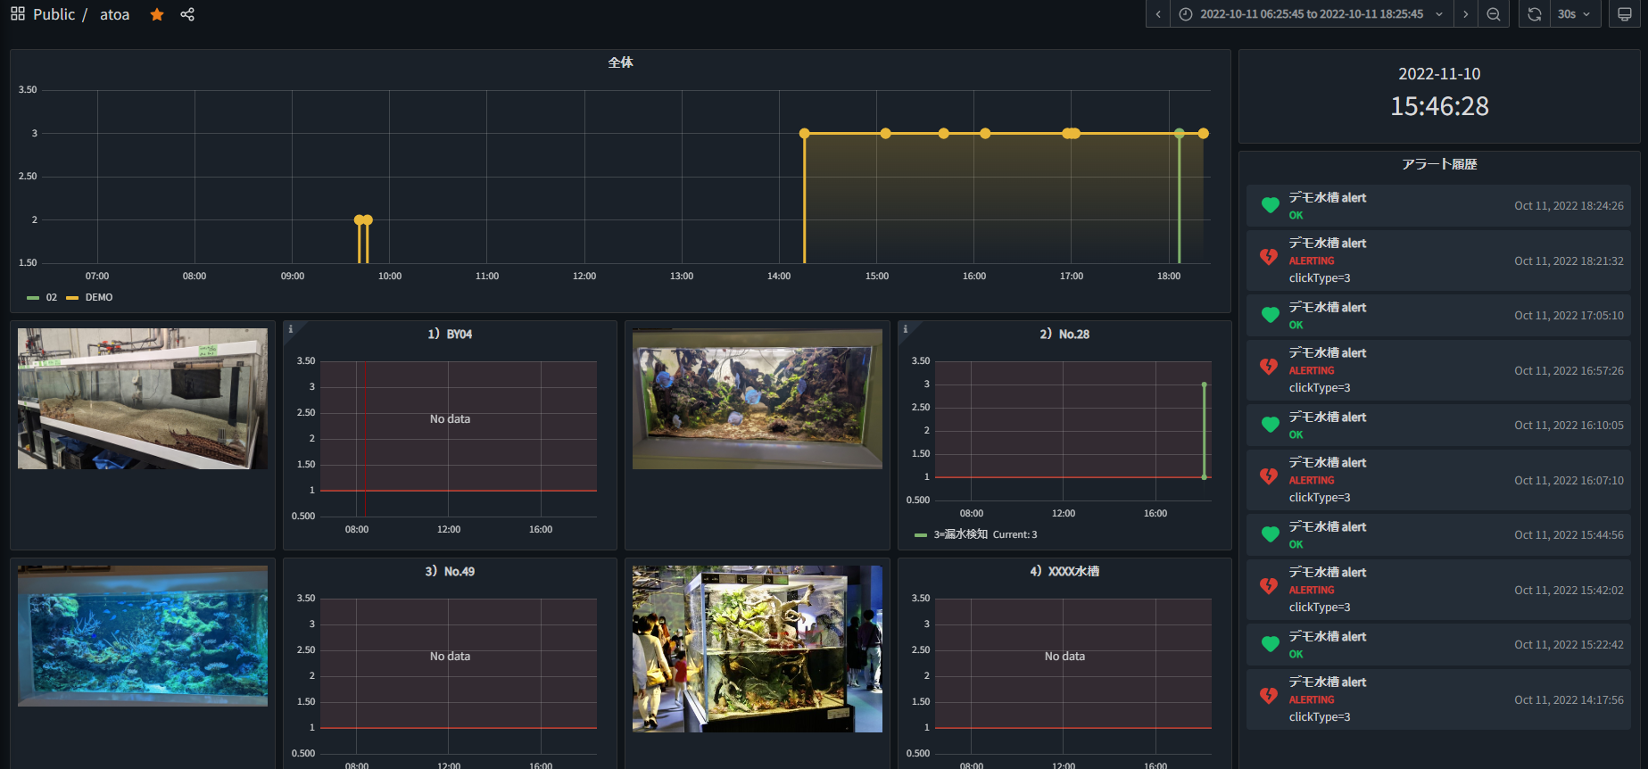Open the dashboards grid icon
Image resolution: width=1648 pixels, height=769 pixels.
click(18, 14)
